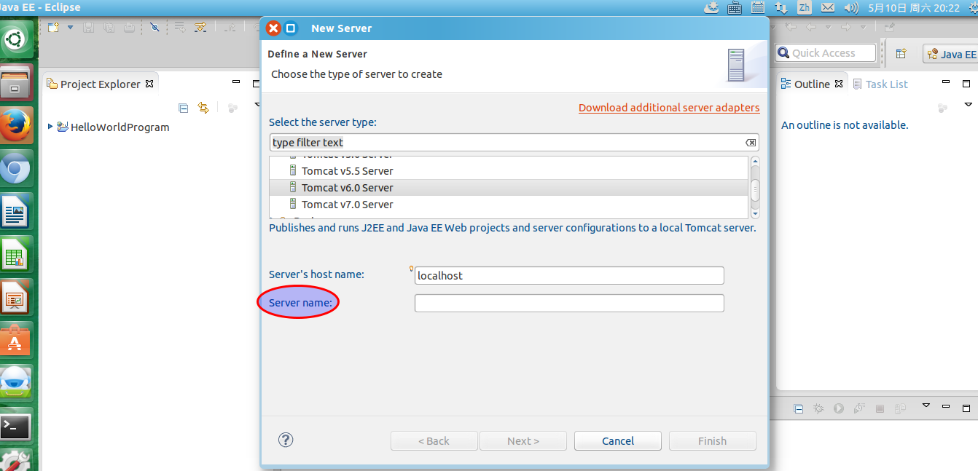Open the bottom panel view menu dropdown

pos(926,405)
